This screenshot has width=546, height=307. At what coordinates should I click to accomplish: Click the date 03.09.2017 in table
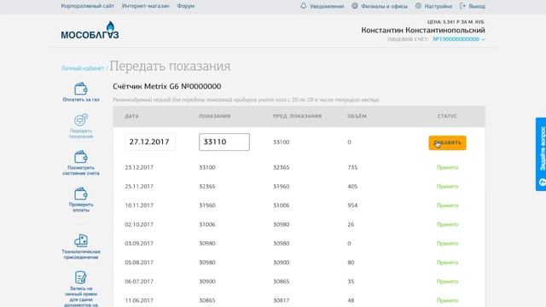pyautogui.click(x=139, y=243)
